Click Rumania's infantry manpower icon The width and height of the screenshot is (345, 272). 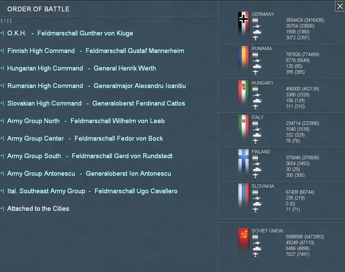255,55
